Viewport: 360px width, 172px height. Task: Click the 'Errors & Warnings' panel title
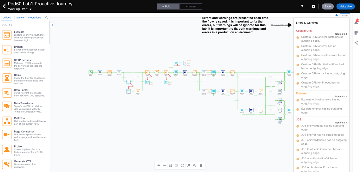[307, 23]
